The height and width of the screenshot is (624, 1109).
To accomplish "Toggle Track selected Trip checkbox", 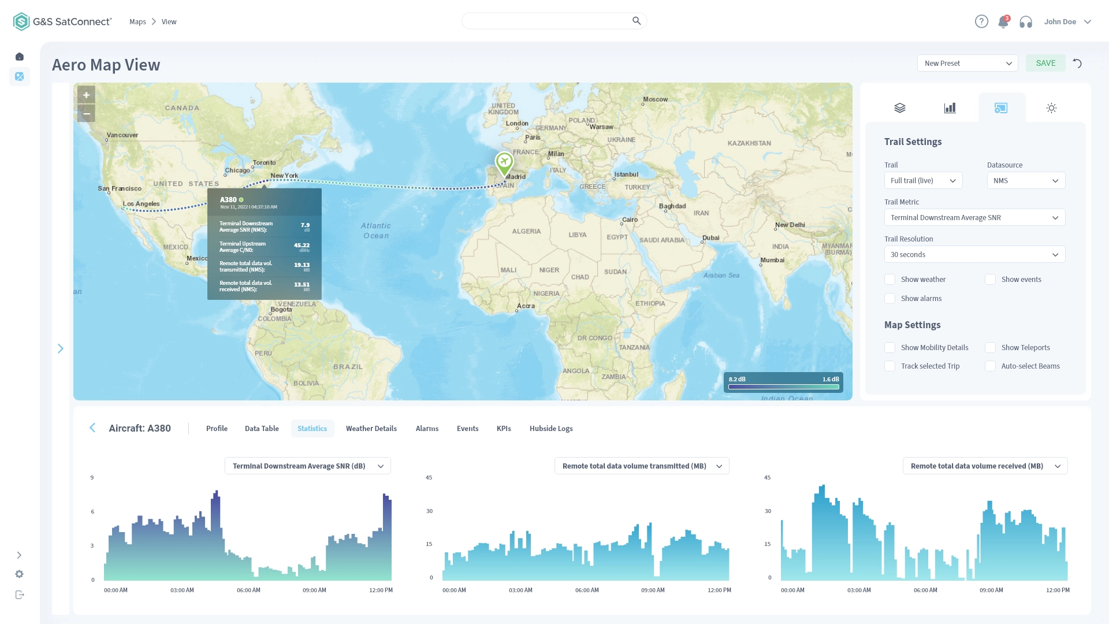I will (x=890, y=366).
